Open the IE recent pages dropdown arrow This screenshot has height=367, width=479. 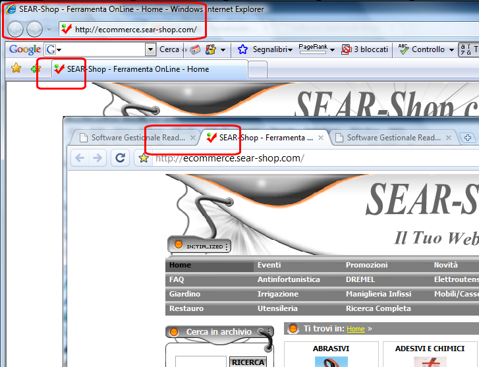coord(49,30)
